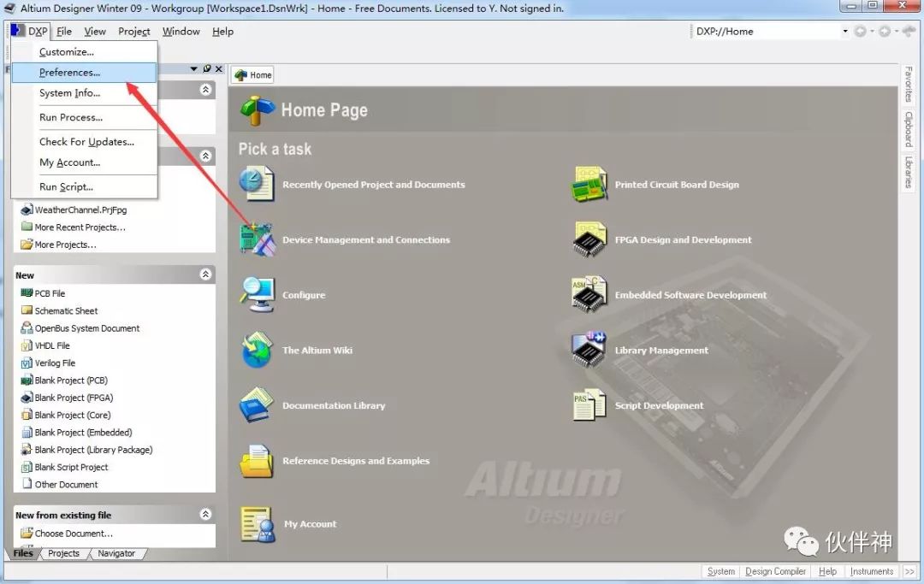Click the OpenBus System Document icon

pos(27,327)
